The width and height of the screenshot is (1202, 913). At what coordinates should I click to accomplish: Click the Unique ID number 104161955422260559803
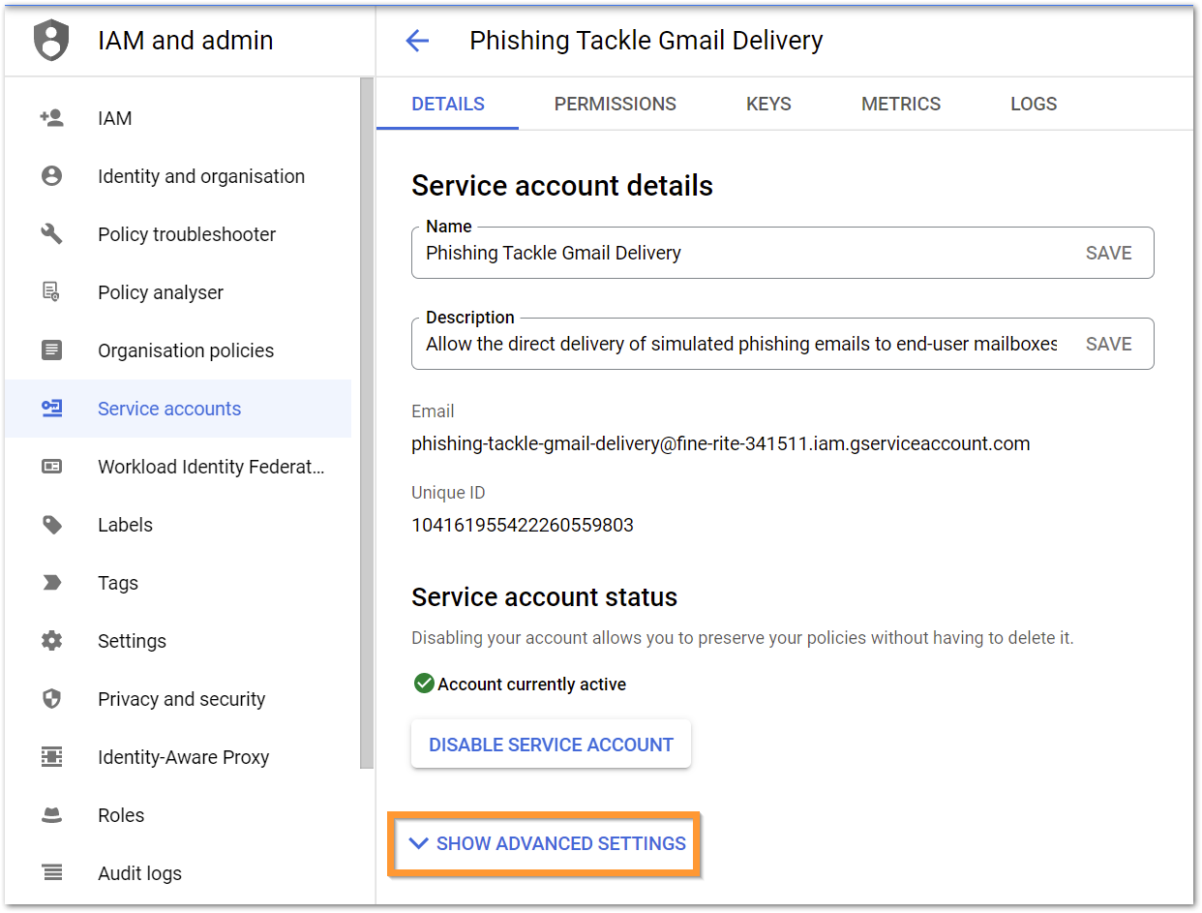(523, 526)
